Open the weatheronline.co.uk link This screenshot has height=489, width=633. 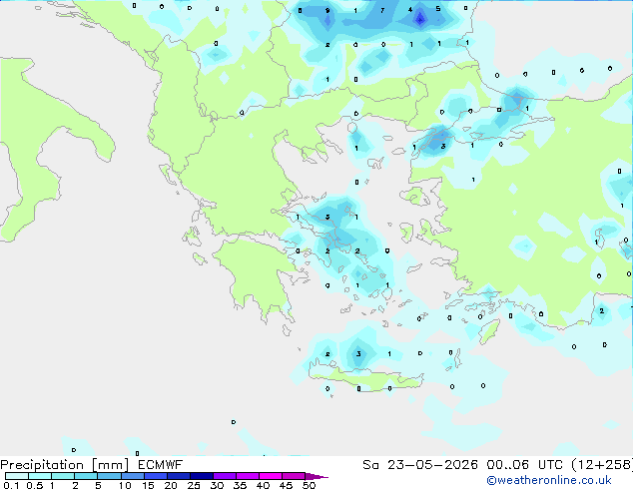click(549, 480)
